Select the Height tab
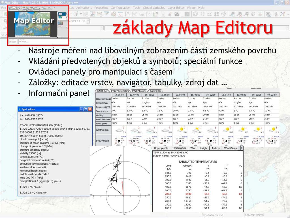The image size is (290, 218). (204, 148)
